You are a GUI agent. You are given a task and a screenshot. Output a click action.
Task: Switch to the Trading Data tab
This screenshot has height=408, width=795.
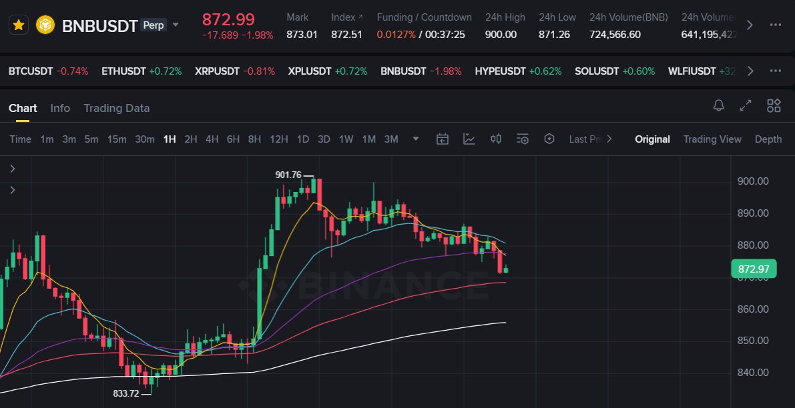point(117,108)
